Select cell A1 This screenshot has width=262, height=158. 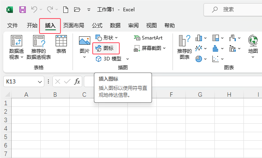click(x=26, y=102)
